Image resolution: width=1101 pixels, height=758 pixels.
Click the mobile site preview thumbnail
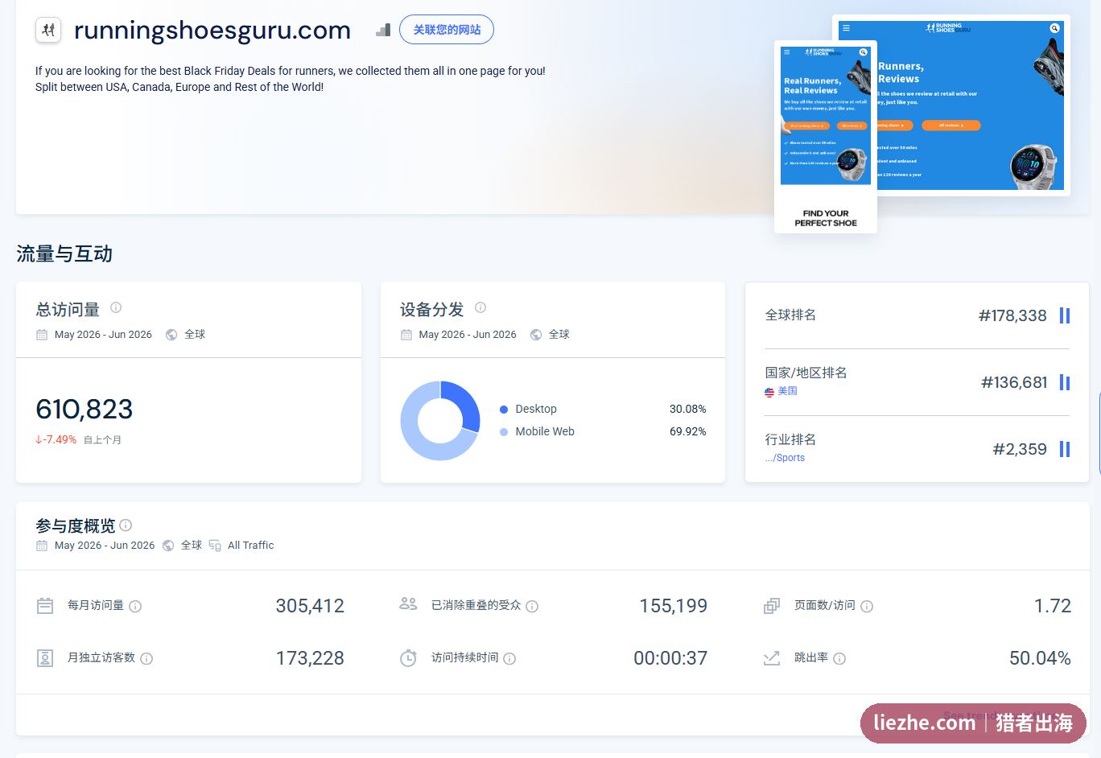click(x=826, y=137)
